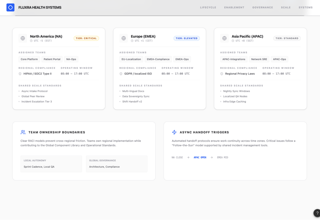320x220 pixels.
Task: Click the Fluxra Health Systems brand name
Action: click(x=40, y=7)
